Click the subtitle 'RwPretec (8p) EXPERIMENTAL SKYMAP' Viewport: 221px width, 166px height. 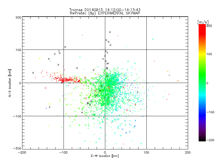tap(105, 13)
